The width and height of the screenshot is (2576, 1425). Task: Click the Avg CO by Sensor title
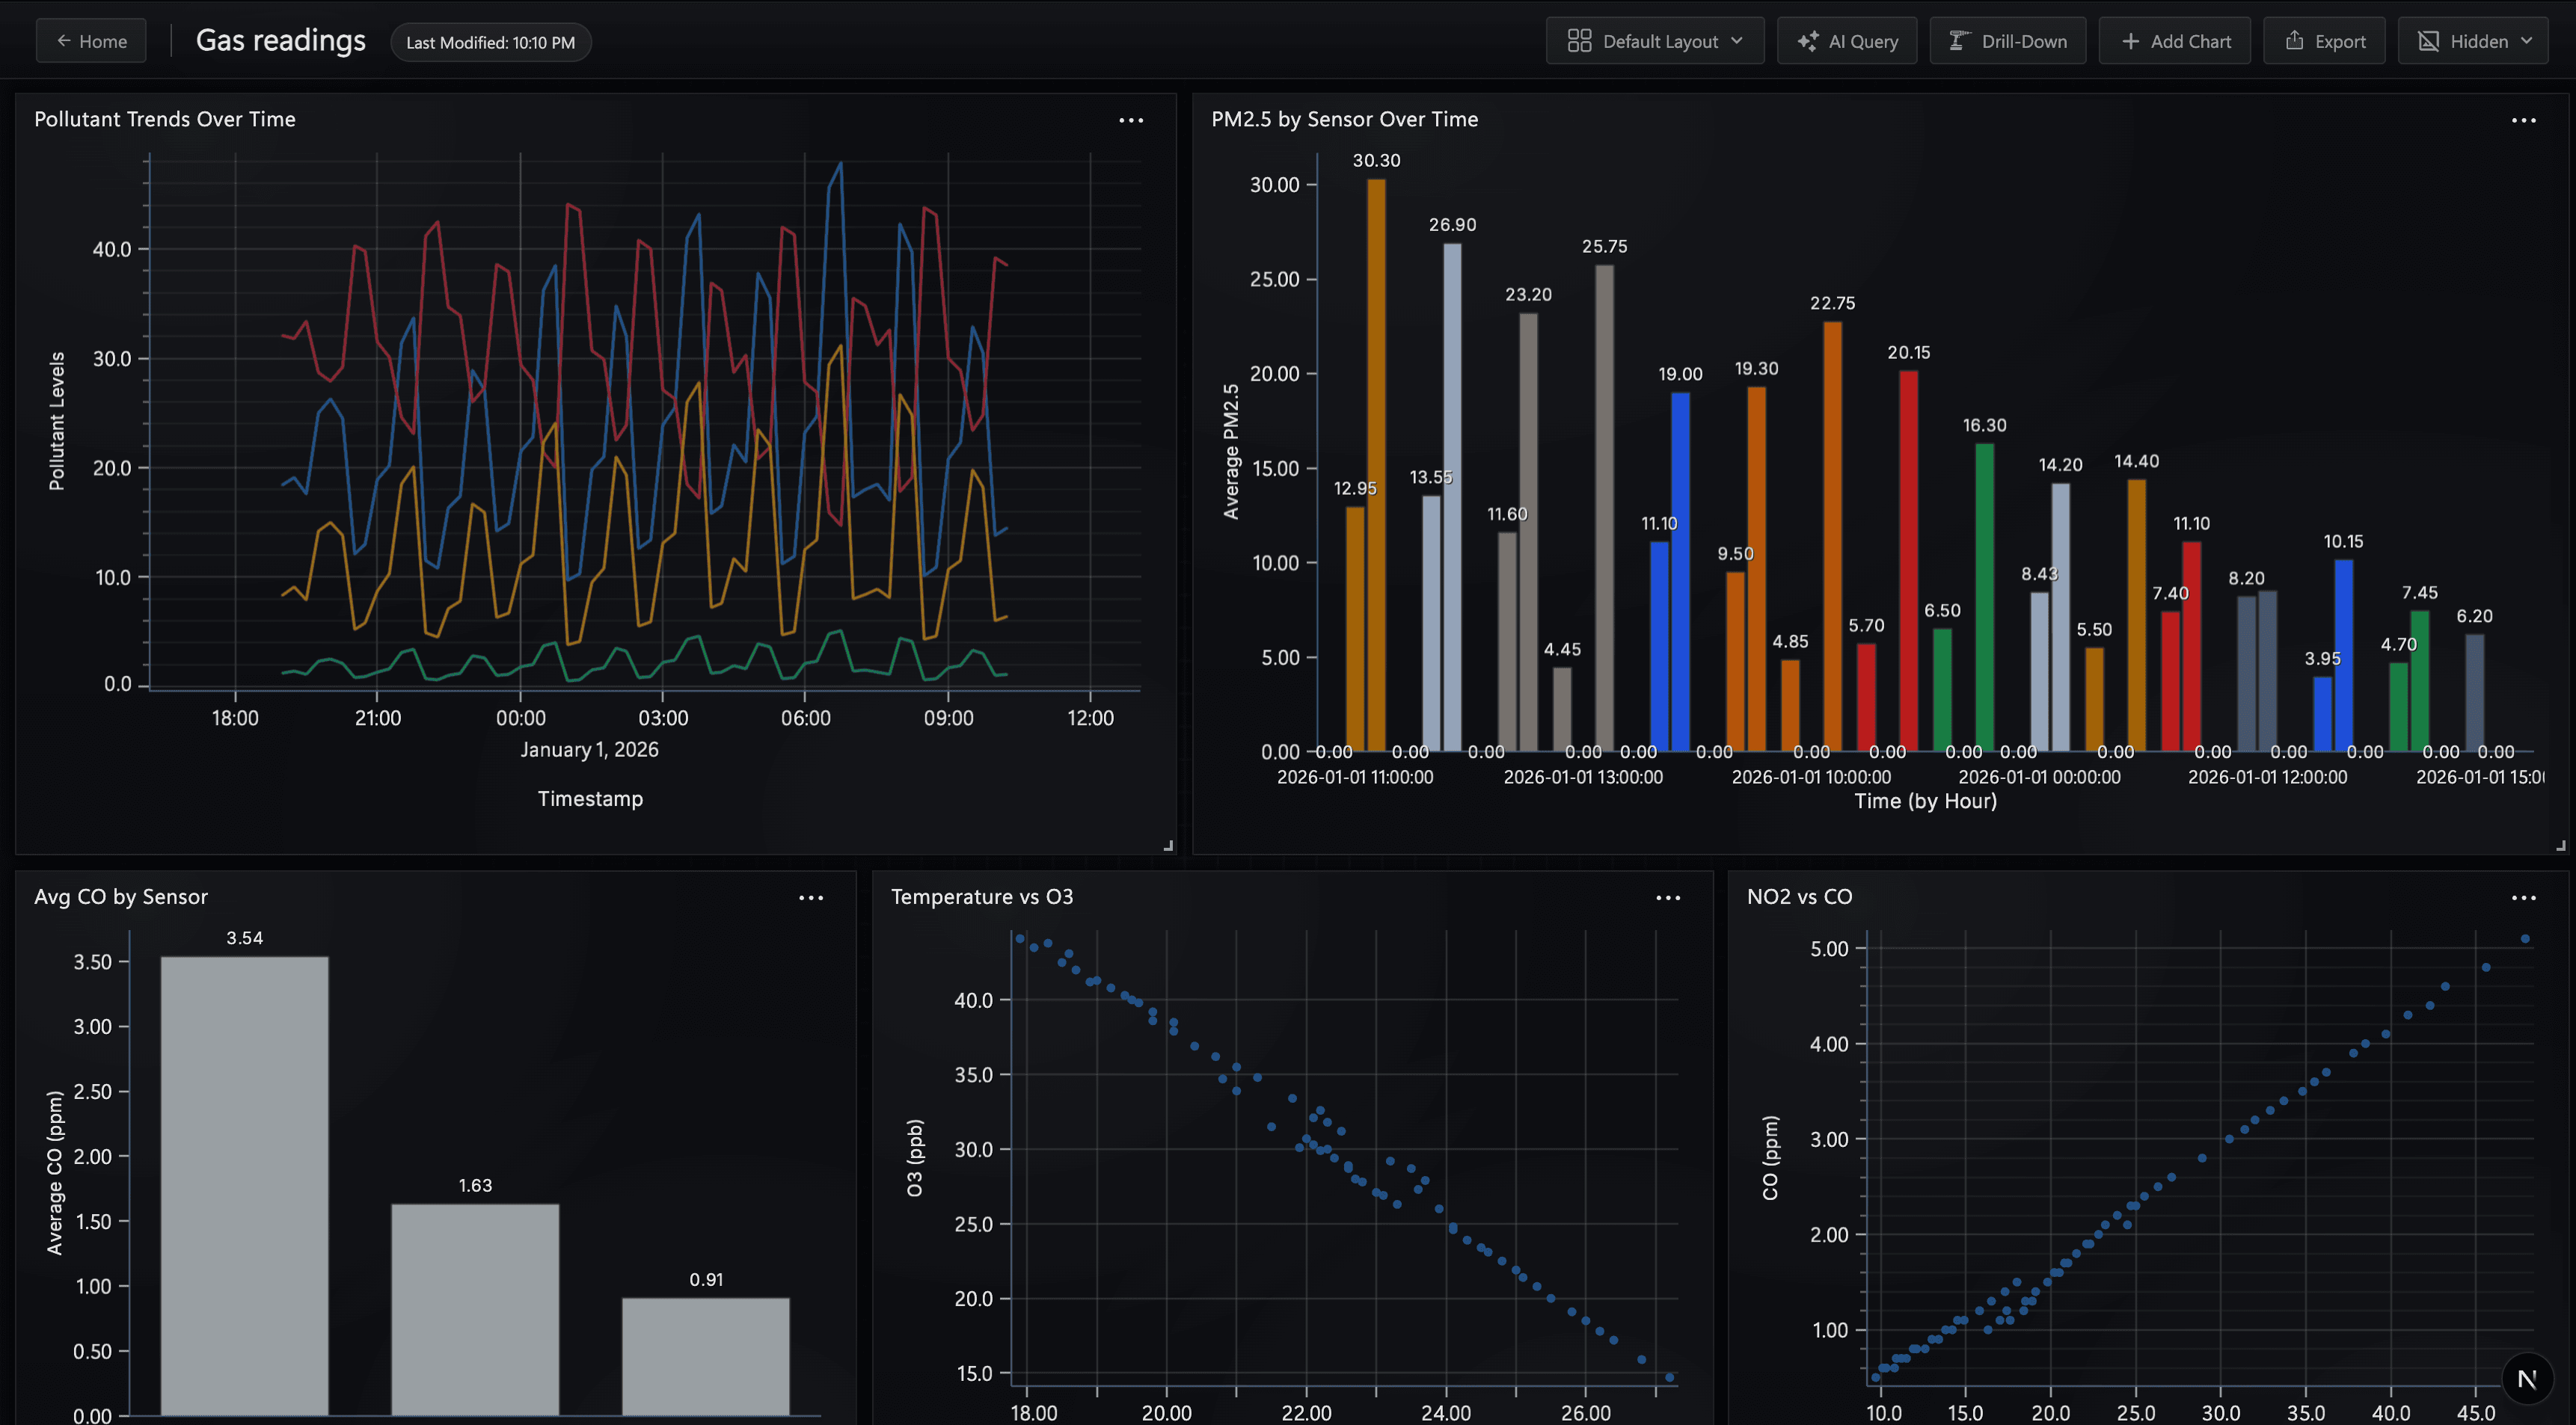coord(121,896)
